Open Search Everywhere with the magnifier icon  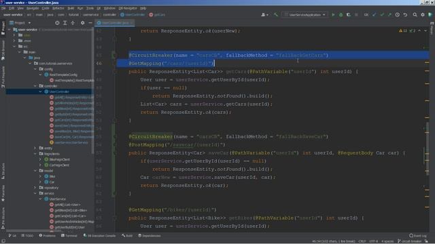(x=415, y=15)
